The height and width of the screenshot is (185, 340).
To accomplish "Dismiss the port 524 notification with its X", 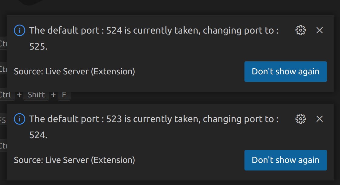I will 319,119.
